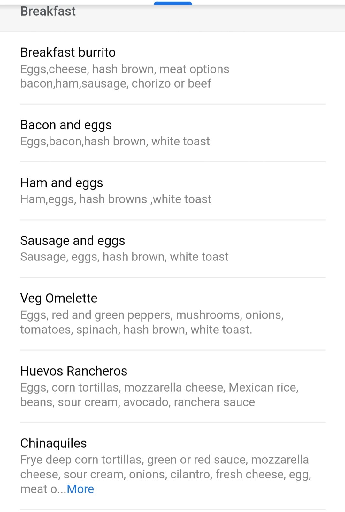The image size is (345, 512).
Task: Tap 'sour cream, avocado, ranchera sauce' line
Action: (x=137, y=402)
